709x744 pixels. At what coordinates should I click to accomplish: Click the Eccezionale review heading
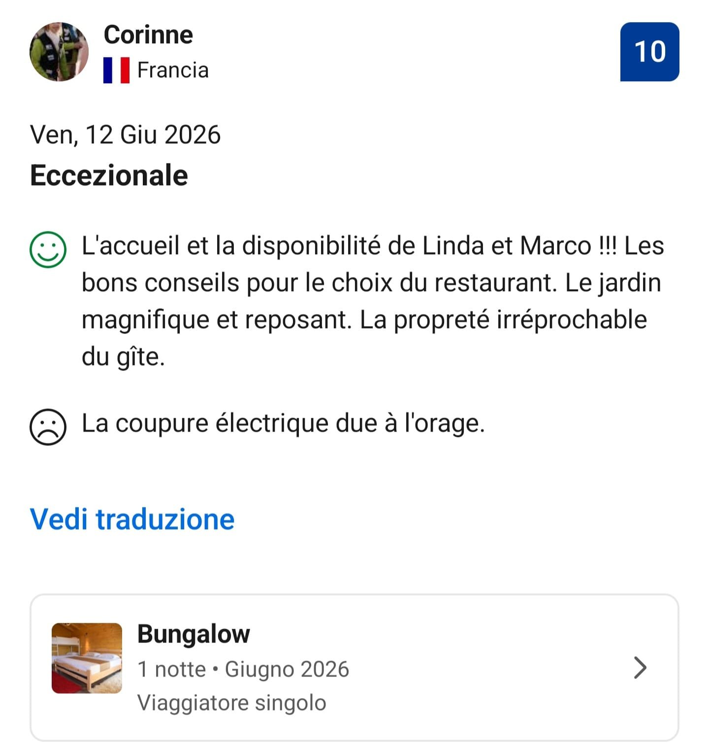pos(109,175)
